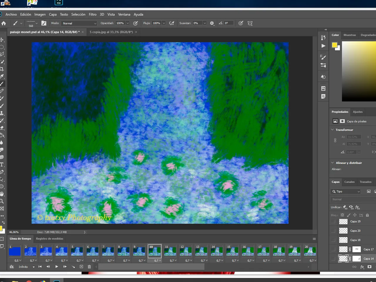The image size is (376, 282).
Task: Toggle lock all padlock icon
Action: (367, 215)
